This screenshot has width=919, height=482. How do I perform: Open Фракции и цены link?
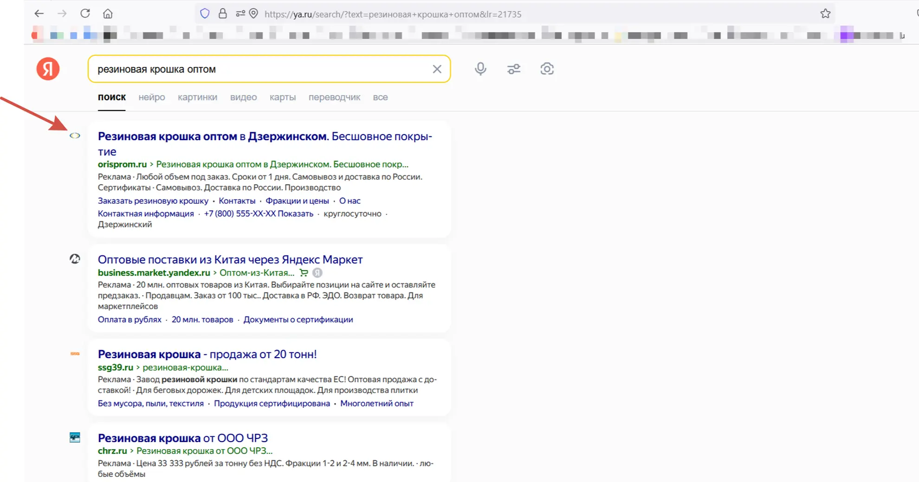(x=297, y=201)
